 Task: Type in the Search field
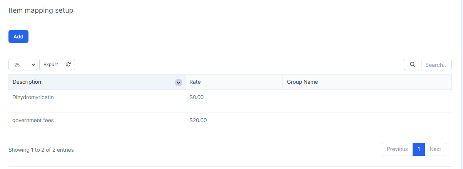[x=436, y=65]
